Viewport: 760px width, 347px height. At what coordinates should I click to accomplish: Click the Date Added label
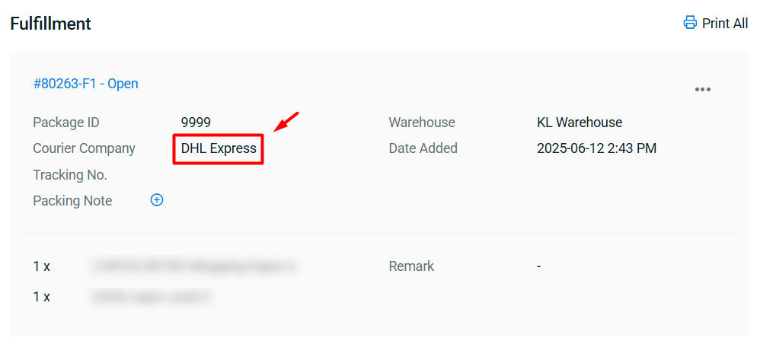[423, 148]
